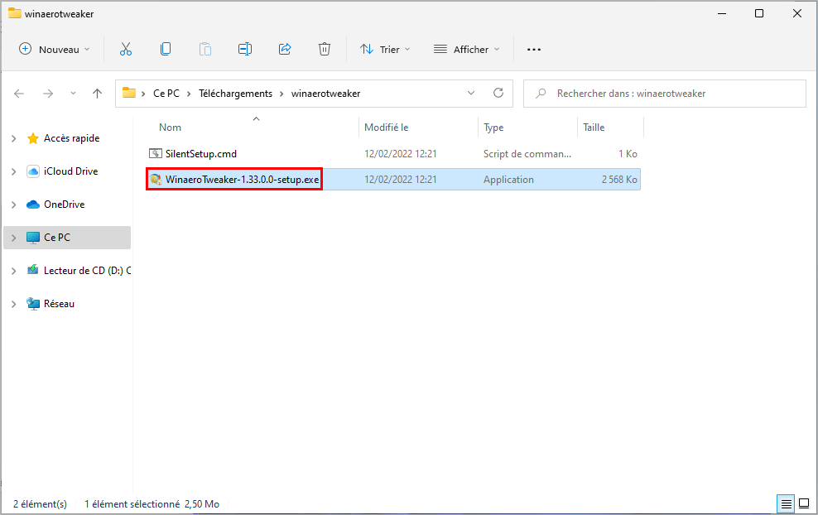Image resolution: width=818 pixels, height=515 pixels.
Task: Click the Rename icon in toolbar
Action: click(245, 50)
